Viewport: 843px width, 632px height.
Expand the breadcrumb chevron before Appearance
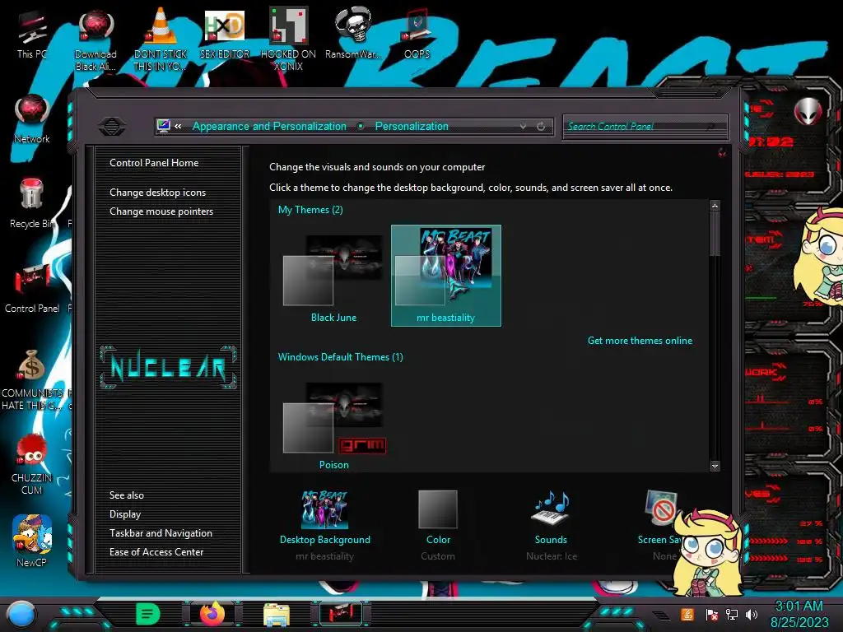(178, 126)
